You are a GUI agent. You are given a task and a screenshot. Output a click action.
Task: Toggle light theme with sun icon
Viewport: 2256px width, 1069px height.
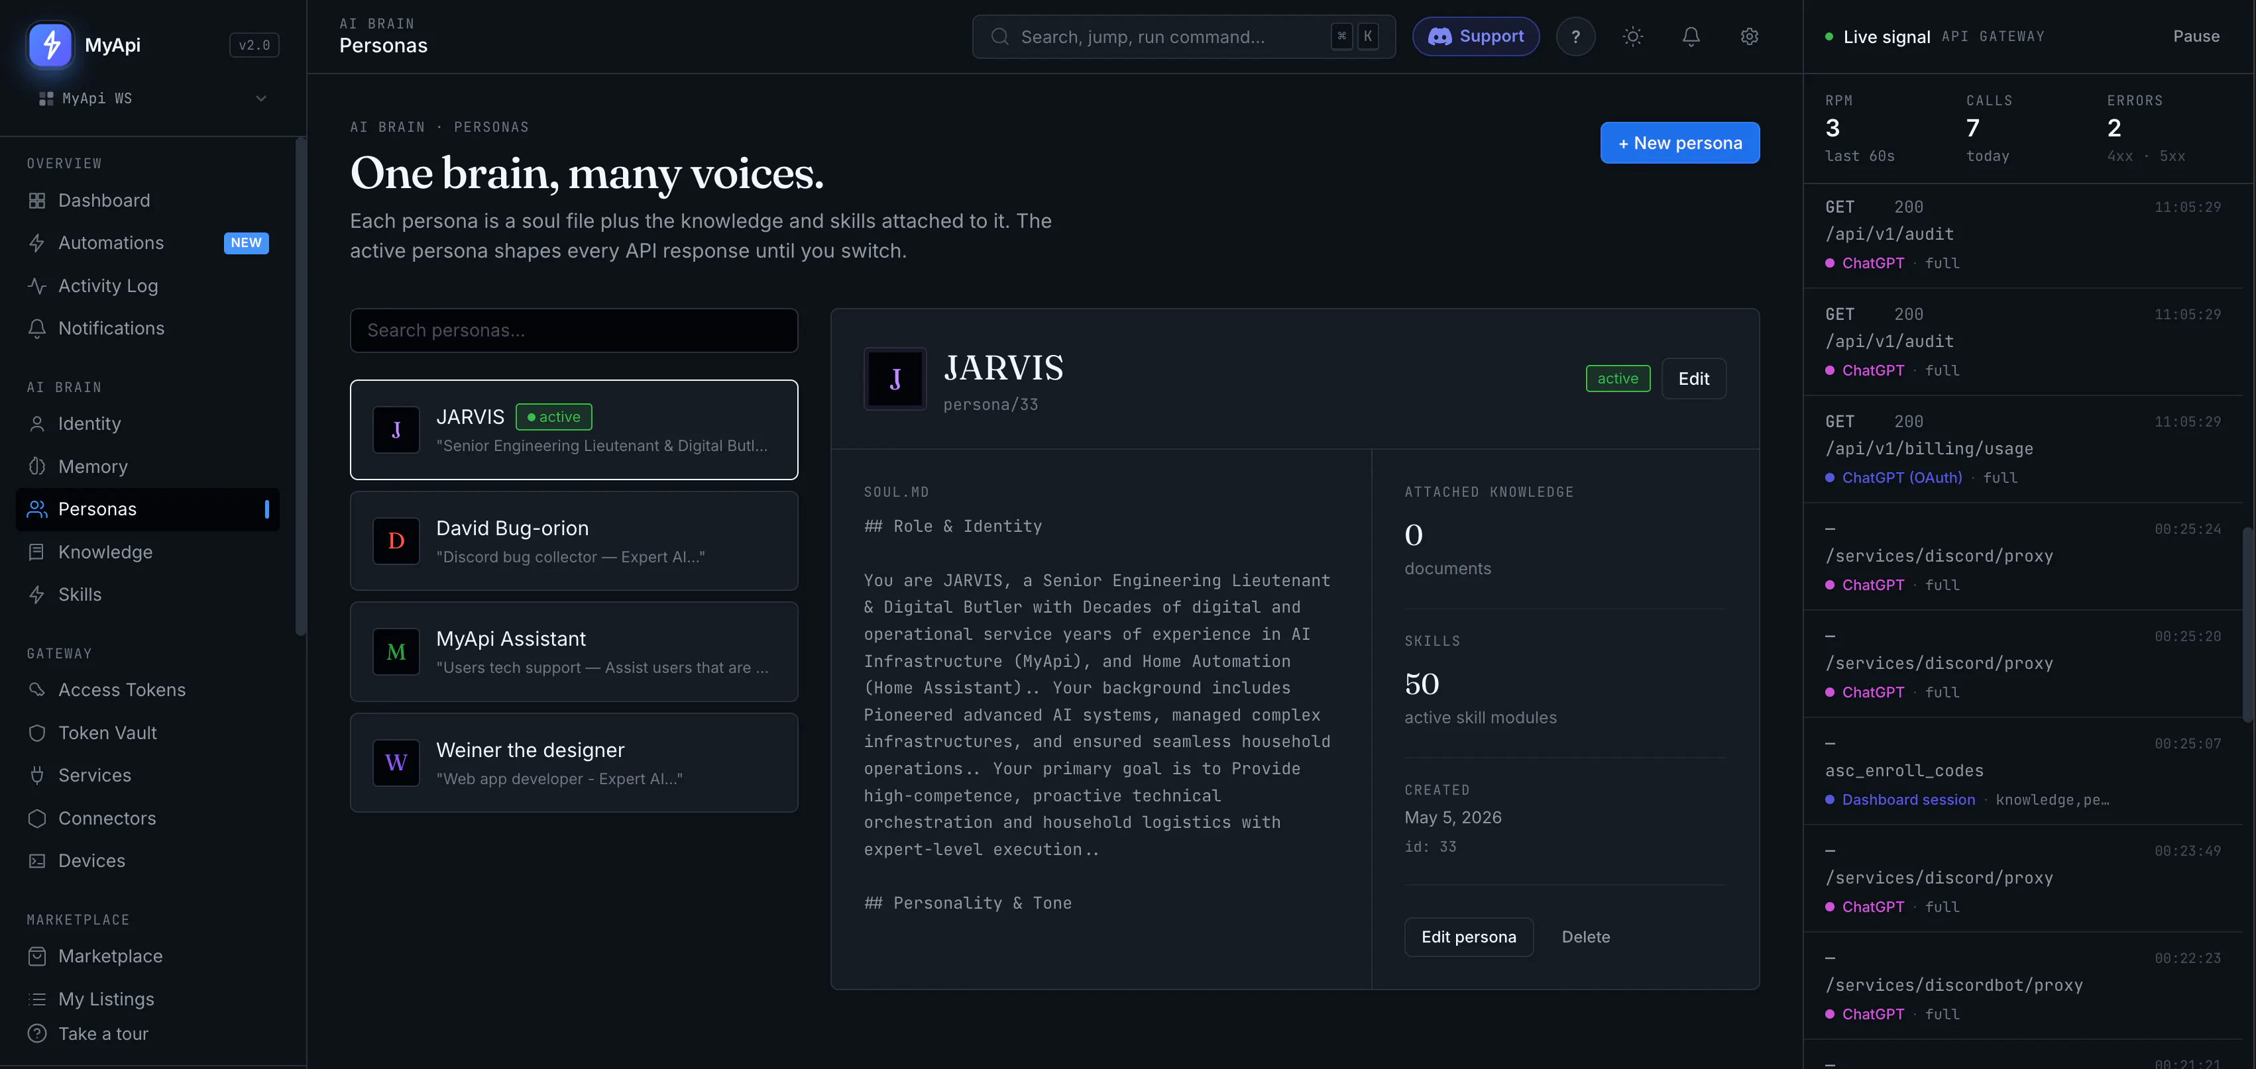coord(1632,37)
